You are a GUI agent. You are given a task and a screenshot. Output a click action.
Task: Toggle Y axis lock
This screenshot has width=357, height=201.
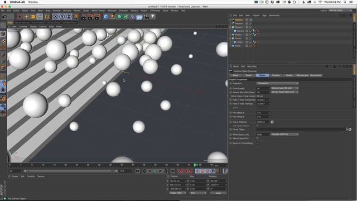(62, 17)
